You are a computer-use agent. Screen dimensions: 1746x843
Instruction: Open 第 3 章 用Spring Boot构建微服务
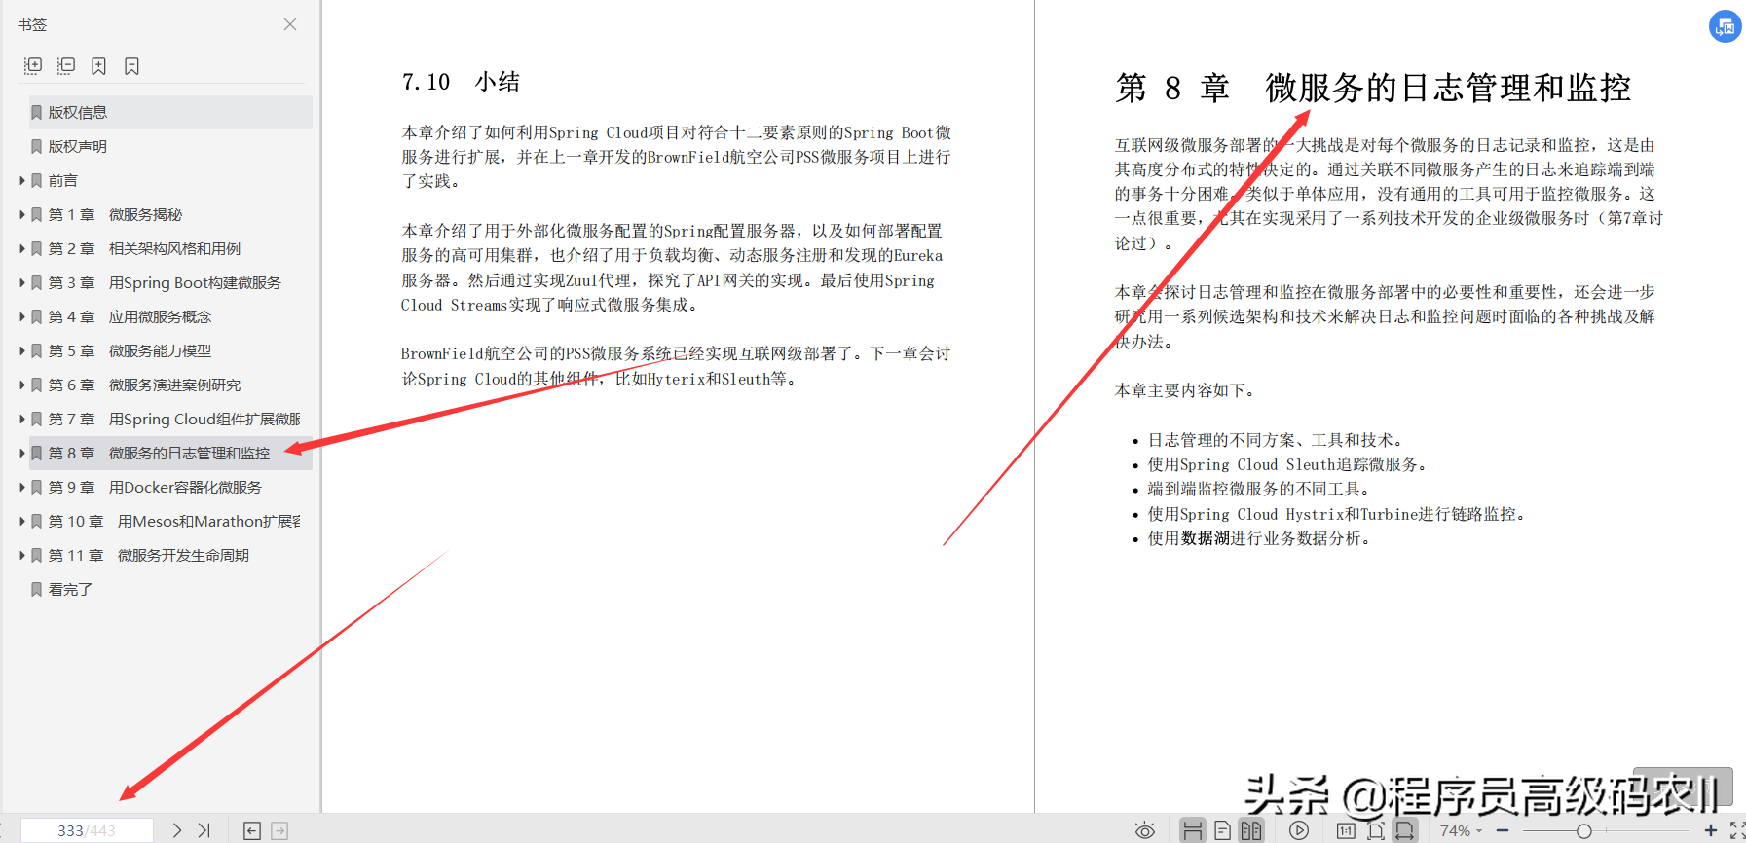tap(165, 282)
